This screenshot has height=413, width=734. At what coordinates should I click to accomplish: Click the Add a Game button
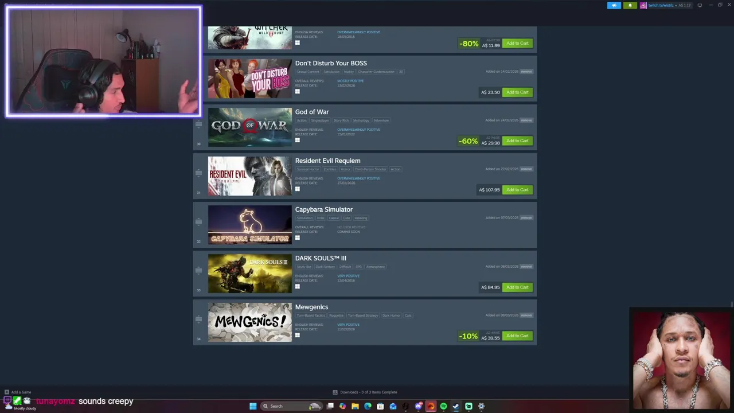pyautogui.click(x=18, y=392)
